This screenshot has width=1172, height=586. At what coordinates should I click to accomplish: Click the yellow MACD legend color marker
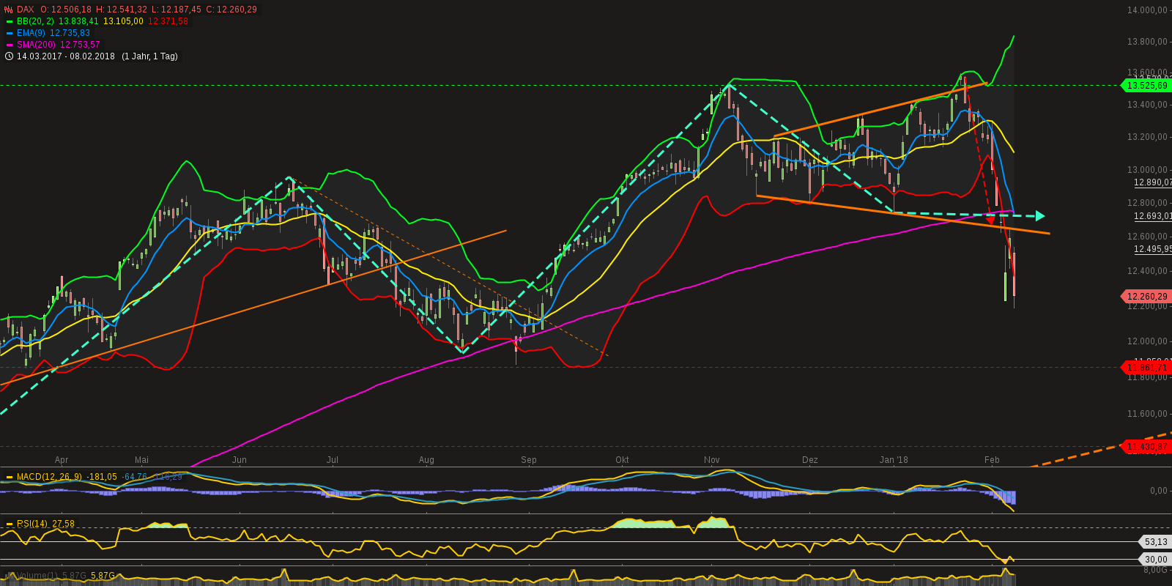(x=10, y=477)
